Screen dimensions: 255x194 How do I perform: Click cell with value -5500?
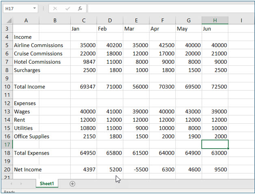click(136, 169)
